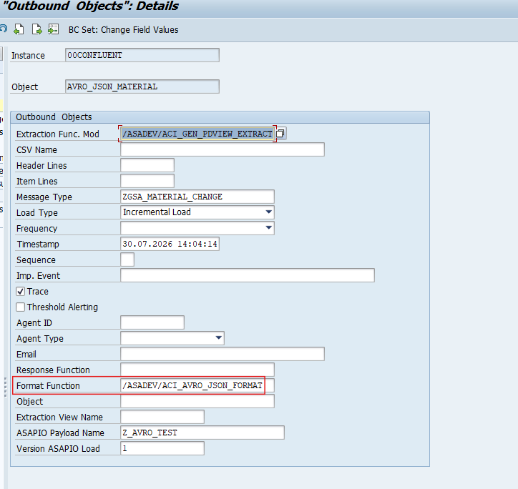Click the Load Type label
Viewport: 518px width, 489px height.
pos(37,213)
